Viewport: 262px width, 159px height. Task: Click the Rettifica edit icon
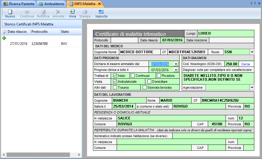click(43, 12)
